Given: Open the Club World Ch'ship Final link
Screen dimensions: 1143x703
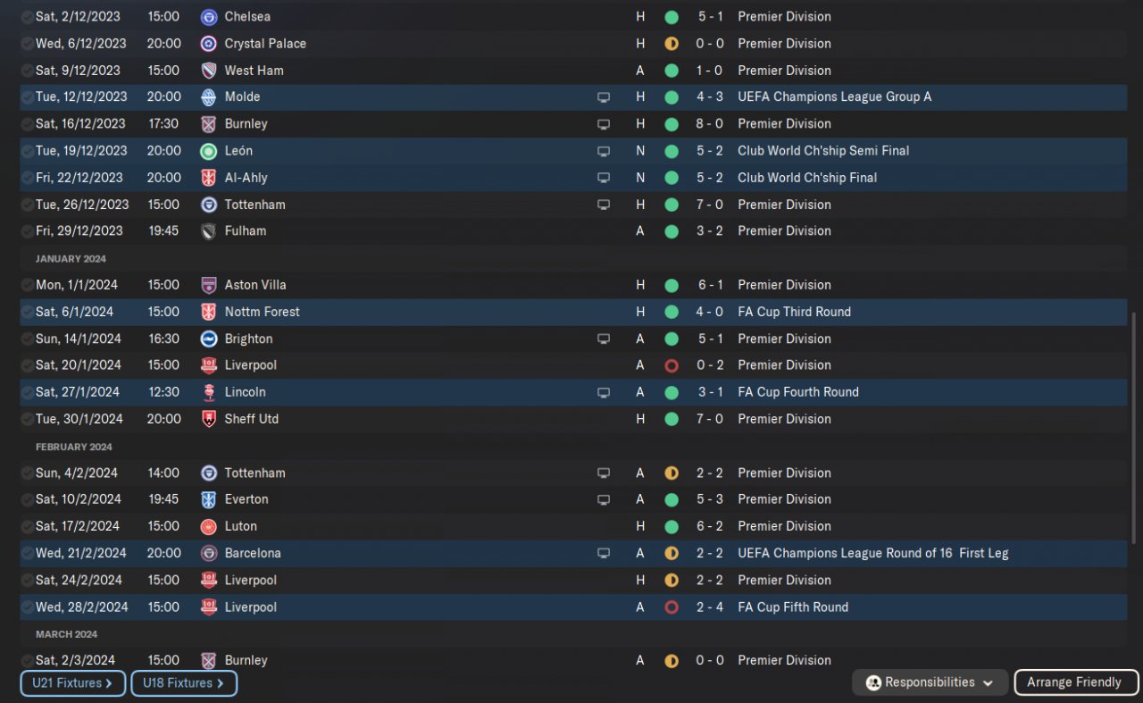Looking at the screenshot, I should click(807, 178).
